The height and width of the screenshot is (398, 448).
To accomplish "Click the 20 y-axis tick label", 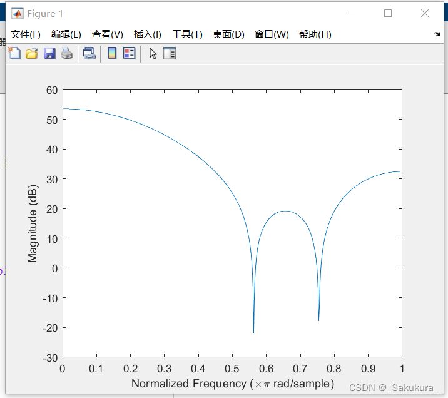I will pyautogui.click(x=52, y=209).
